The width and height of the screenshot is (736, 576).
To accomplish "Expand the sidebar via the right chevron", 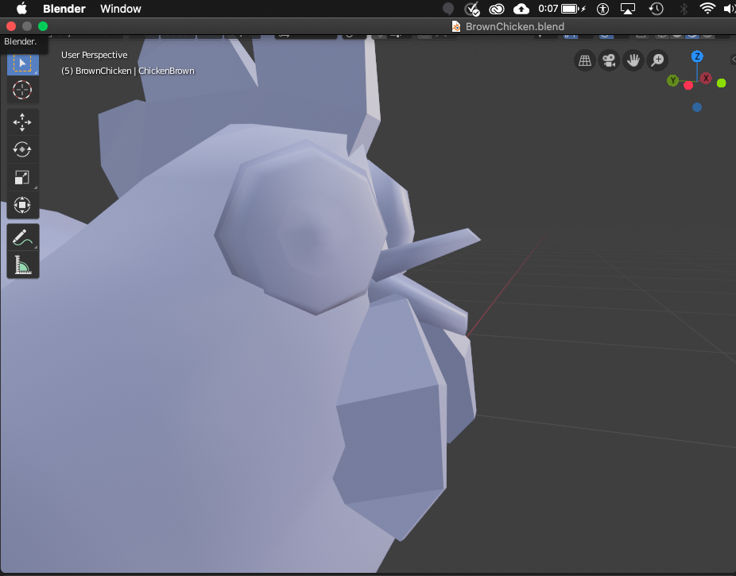I will click(x=732, y=57).
